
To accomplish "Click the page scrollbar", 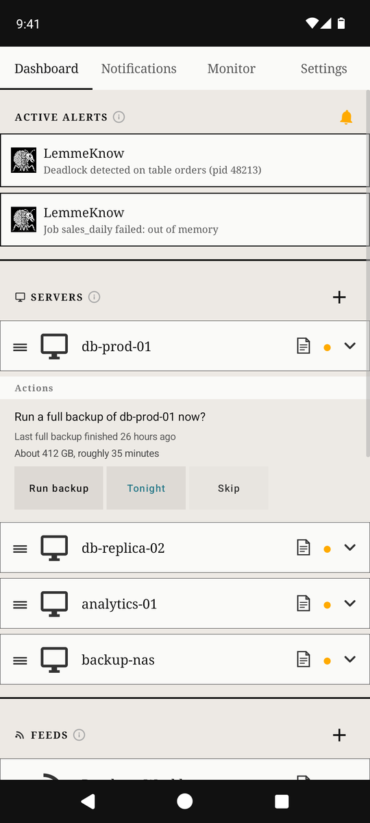I will (368, 274).
